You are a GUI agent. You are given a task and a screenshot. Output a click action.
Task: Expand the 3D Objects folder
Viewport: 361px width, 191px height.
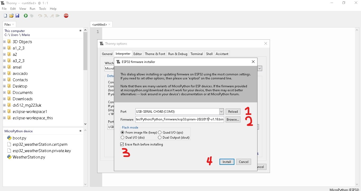tap(5, 42)
